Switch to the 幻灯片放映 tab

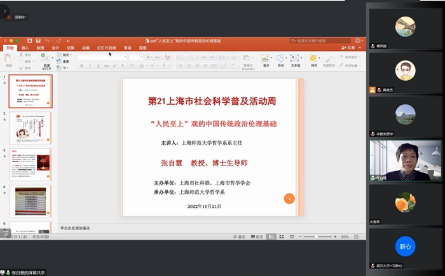[x=106, y=48]
